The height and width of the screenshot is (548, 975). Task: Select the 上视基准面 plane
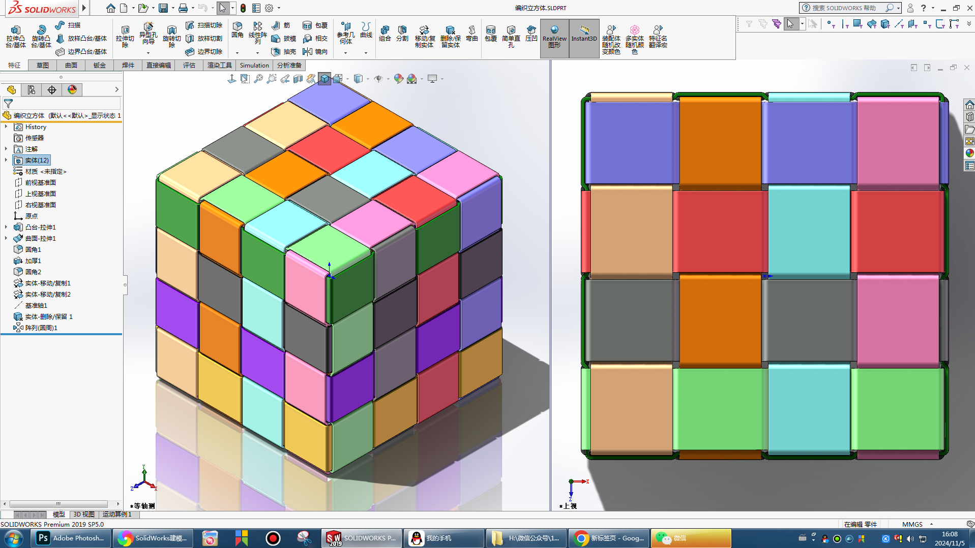[x=35, y=194]
